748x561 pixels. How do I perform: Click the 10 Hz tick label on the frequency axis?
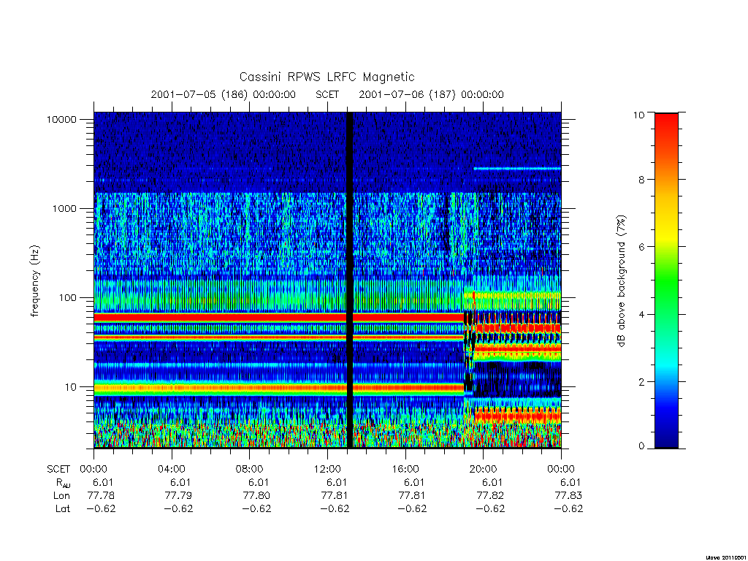(x=71, y=387)
